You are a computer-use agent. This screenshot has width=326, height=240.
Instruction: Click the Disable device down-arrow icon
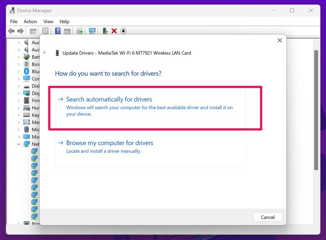pos(123,31)
